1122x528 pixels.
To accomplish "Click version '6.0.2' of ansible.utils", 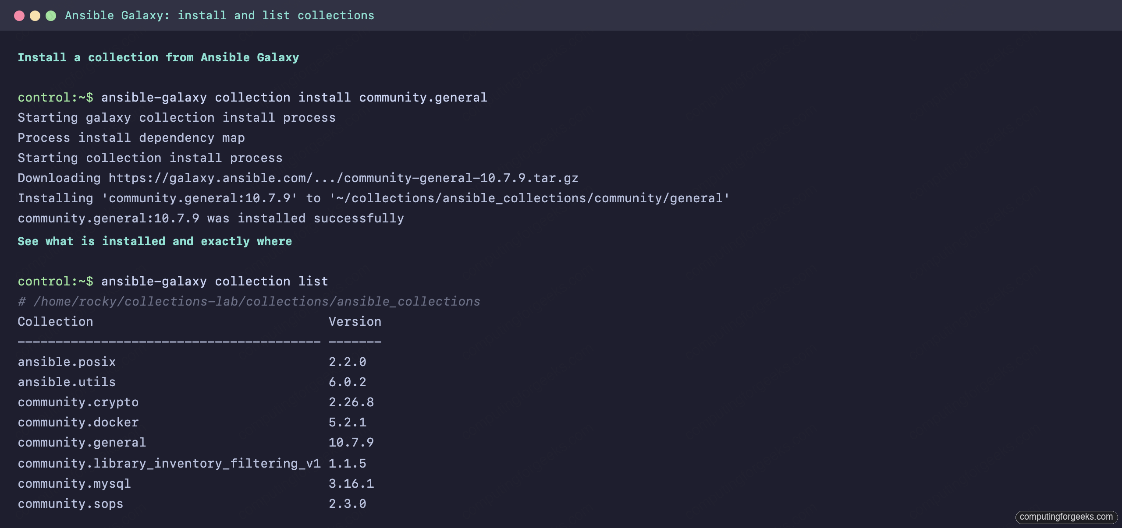I will click(x=348, y=382).
